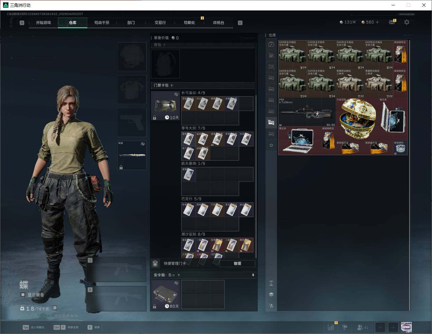The width and height of the screenshot is (432, 334).
Task: Switch to the 改枪台 tab
Action: click(218, 23)
